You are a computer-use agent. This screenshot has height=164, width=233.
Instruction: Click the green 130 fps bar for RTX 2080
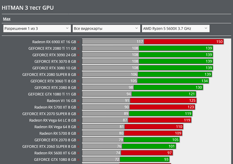(168, 87)
